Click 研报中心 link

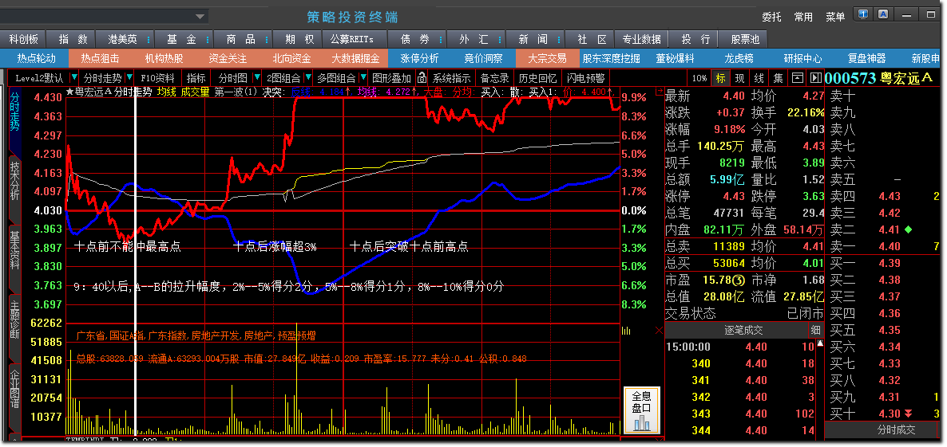(x=802, y=58)
